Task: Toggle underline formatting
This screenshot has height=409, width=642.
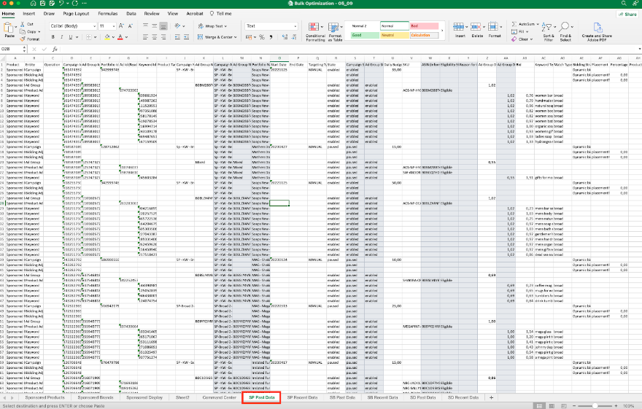Action: coord(71,36)
